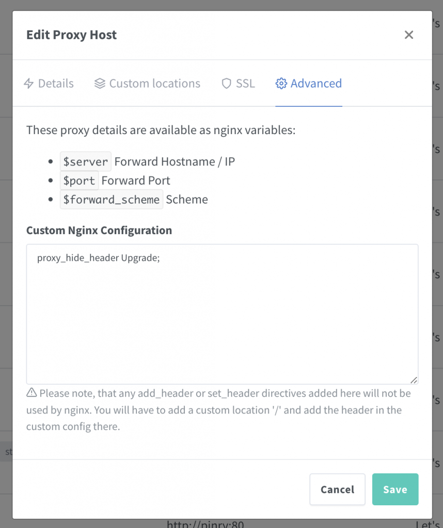Click the textarea resize handle corner
The width and height of the screenshot is (443, 528).
414,380
